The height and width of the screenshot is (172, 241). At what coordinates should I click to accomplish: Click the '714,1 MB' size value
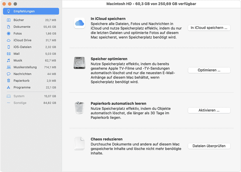point(50,67)
